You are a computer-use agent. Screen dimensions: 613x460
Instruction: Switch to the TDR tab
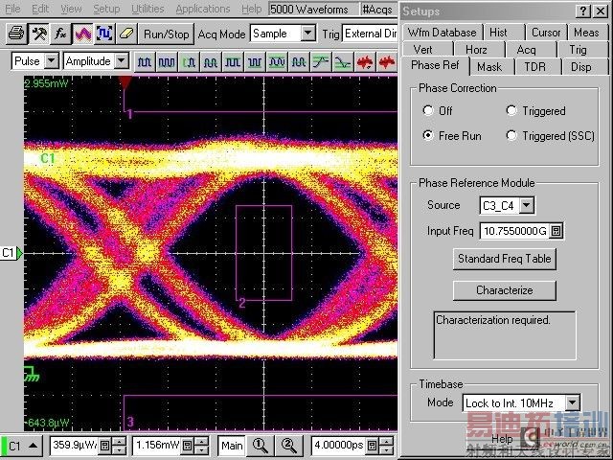(x=534, y=67)
